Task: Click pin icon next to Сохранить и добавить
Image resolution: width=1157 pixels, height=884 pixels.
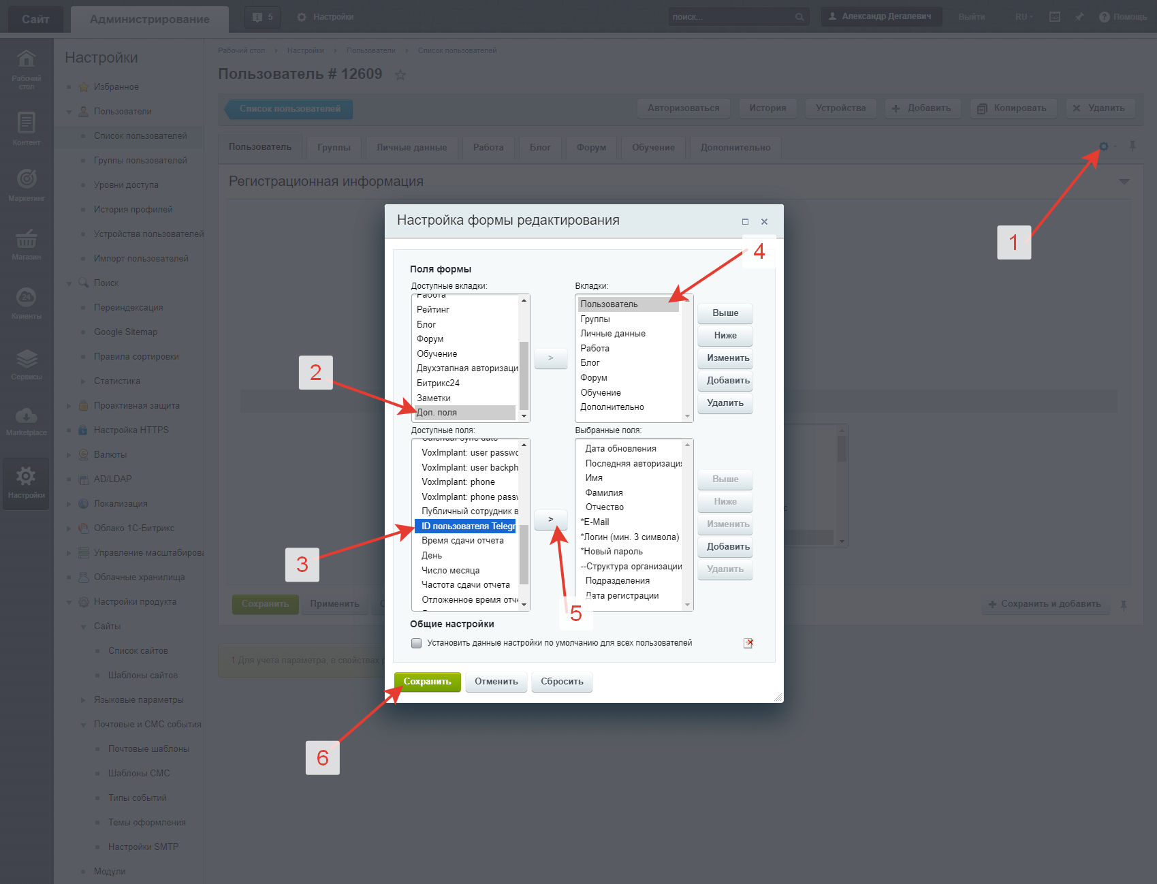Action: [x=1124, y=605]
